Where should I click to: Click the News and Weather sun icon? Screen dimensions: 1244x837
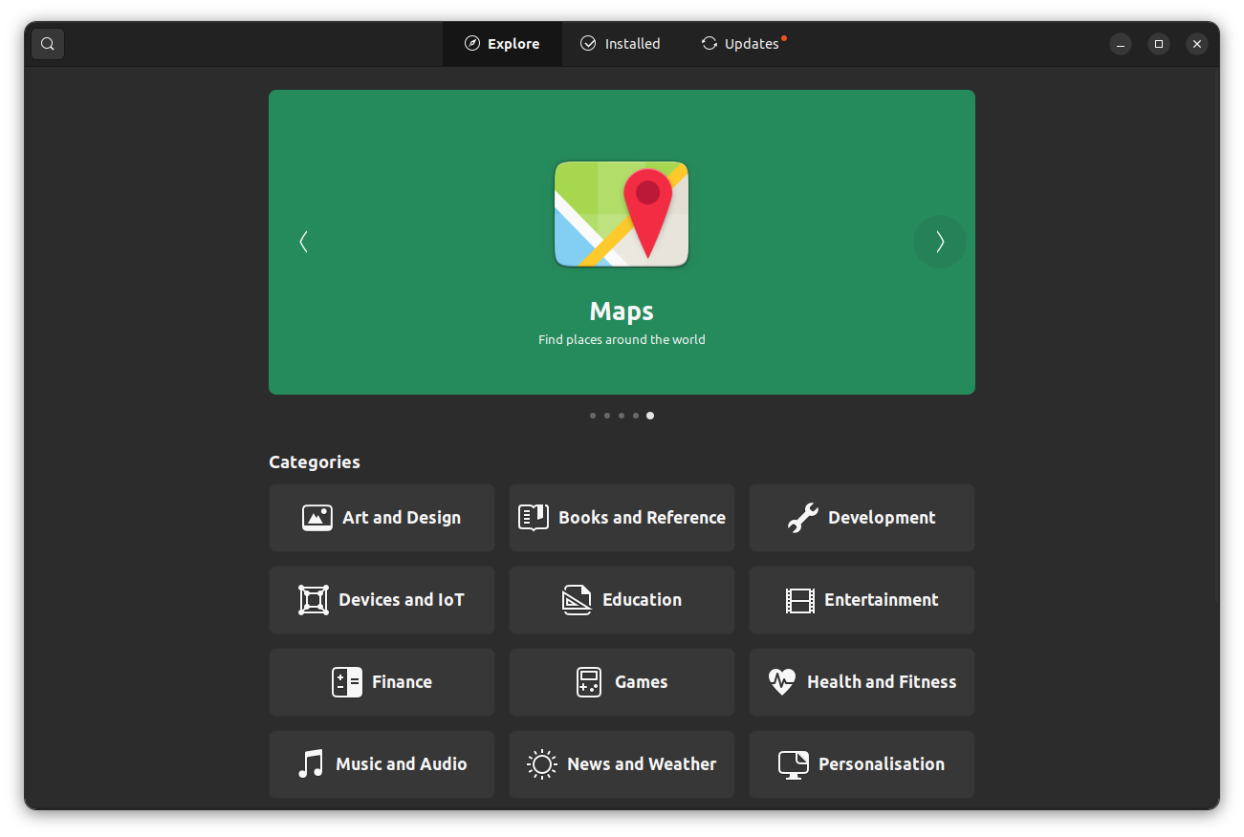(x=542, y=764)
